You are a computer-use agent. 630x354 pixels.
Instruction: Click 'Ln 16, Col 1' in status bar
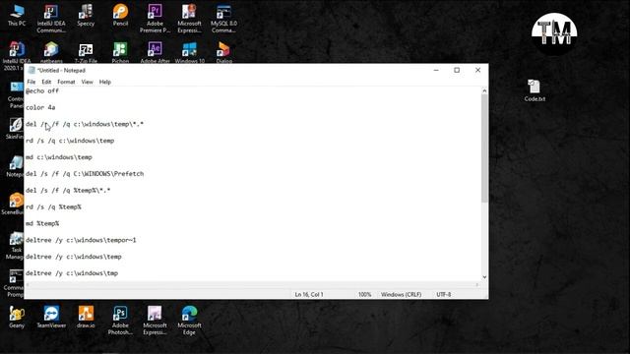point(309,295)
